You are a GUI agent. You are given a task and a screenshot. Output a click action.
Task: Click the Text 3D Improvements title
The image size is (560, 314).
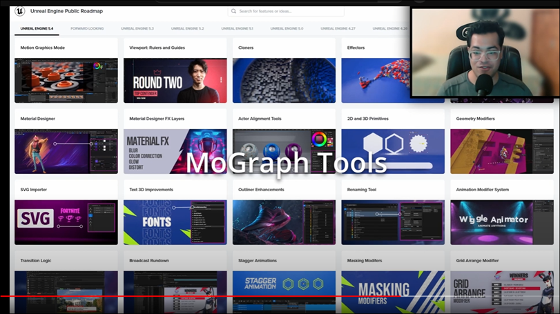151,190
